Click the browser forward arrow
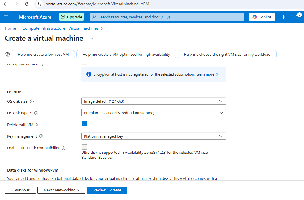 coord(16,4)
